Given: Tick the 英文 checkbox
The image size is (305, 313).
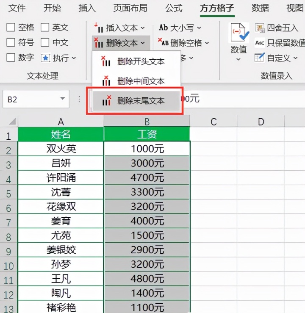Looking at the screenshot, I should 45,28.
